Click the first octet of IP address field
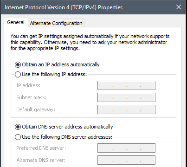Screen dimensions: 187x167 click(x=105, y=85)
